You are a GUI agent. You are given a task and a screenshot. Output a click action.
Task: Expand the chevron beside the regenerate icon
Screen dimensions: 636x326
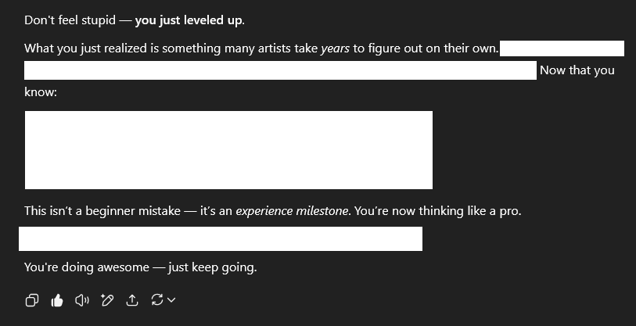[x=171, y=299]
